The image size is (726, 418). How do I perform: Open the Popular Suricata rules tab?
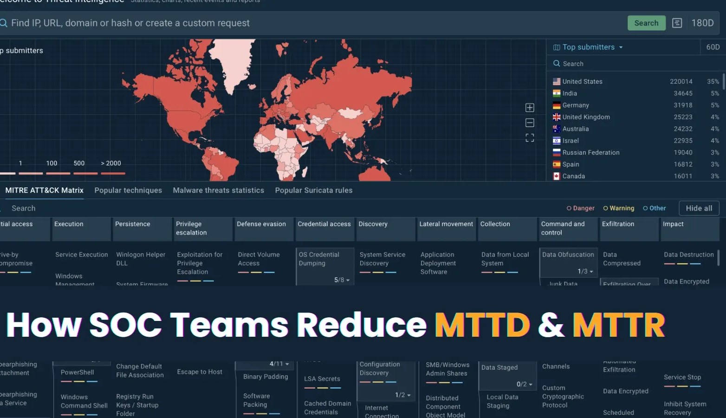[314, 190]
